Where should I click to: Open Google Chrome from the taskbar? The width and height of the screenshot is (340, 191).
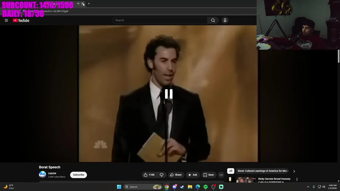[167, 187]
